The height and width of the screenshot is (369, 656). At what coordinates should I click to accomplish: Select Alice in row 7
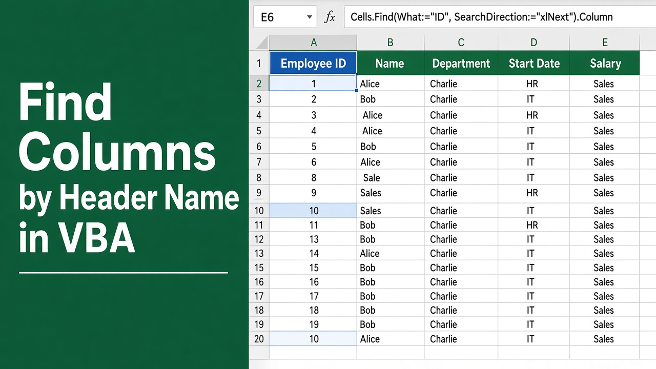tap(390, 162)
